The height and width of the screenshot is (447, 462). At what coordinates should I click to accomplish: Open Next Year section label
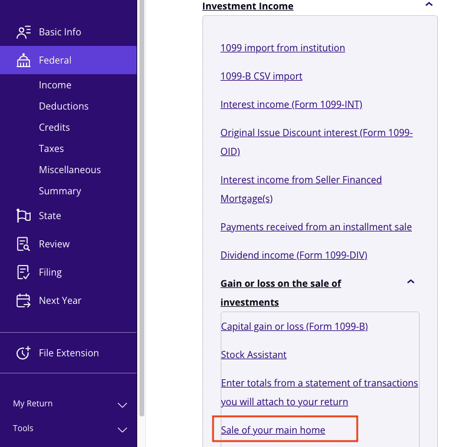60,300
